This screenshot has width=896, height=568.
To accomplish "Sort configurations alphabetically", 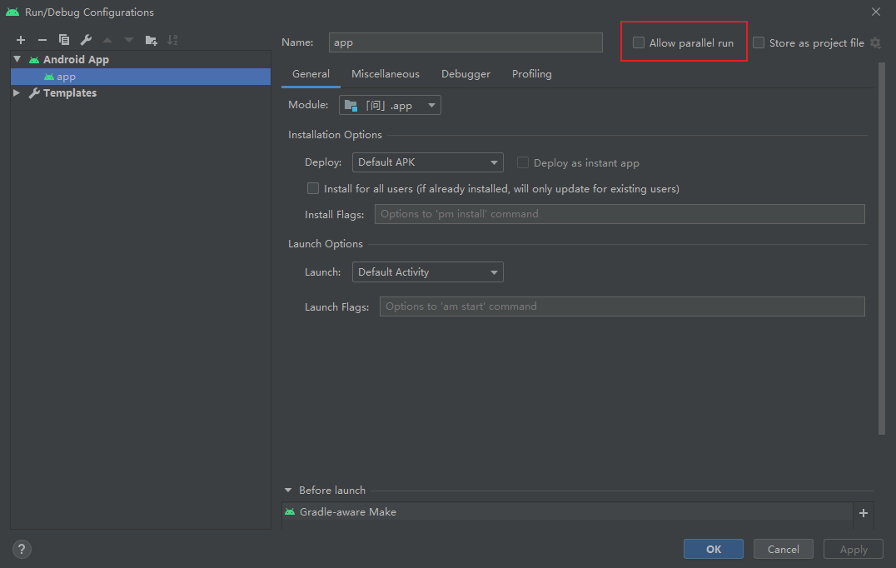I will pos(172,40).
